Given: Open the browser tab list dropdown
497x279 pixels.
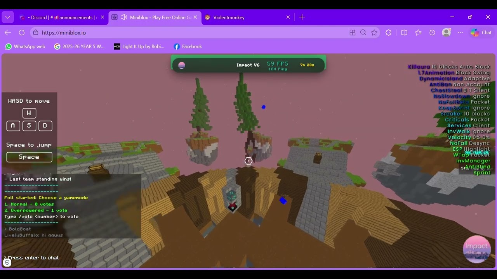Looking at the screenshot, I should tap(8, 17).
